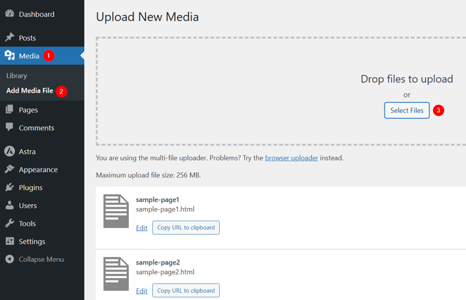This screenshot has width=466, height=300.
Task: Click the Select Files button
Action: coord(406,110)
